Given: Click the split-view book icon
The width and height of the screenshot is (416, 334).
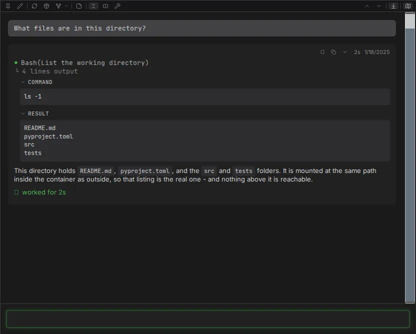Looking at the screenshot, I should click(105, 6).
